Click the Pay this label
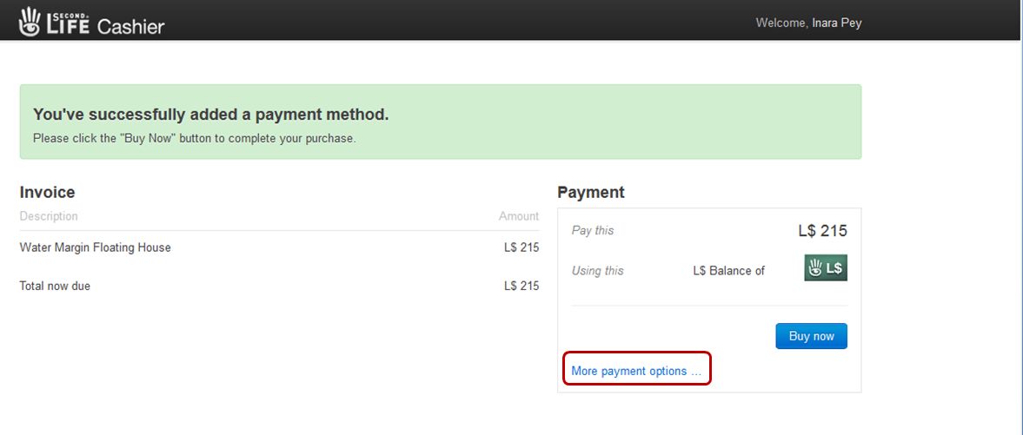 click(593, 231)
